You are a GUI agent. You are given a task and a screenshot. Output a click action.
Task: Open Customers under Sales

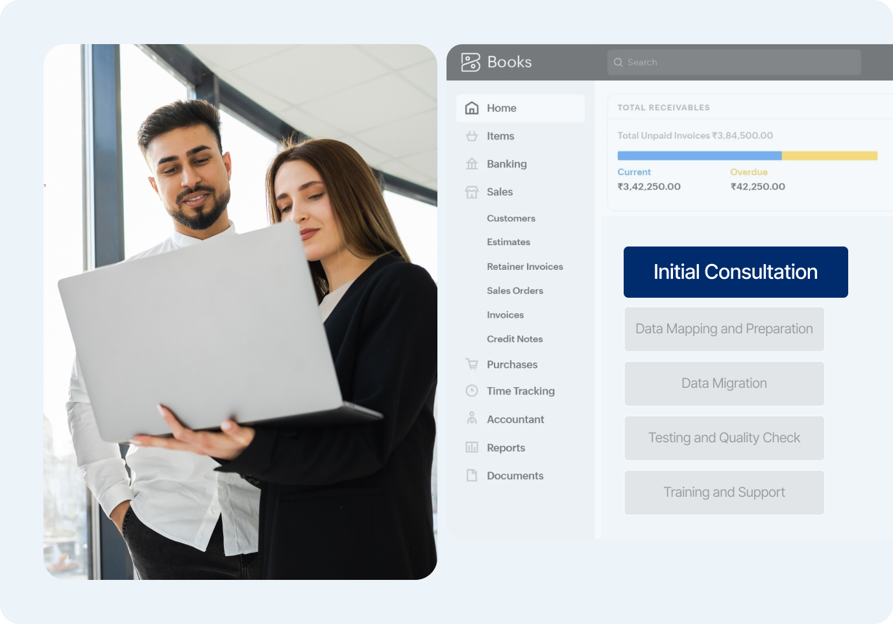(511, 219)
